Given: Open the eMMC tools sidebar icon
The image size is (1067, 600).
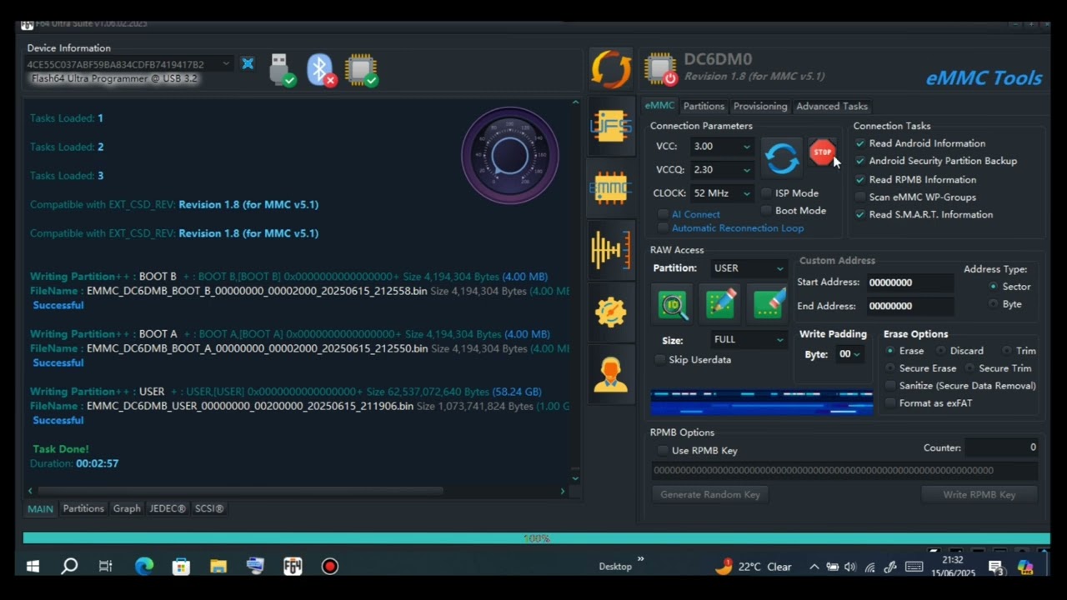Looking at the screenshot, I should pyautogui.click(x=611, y=188).
